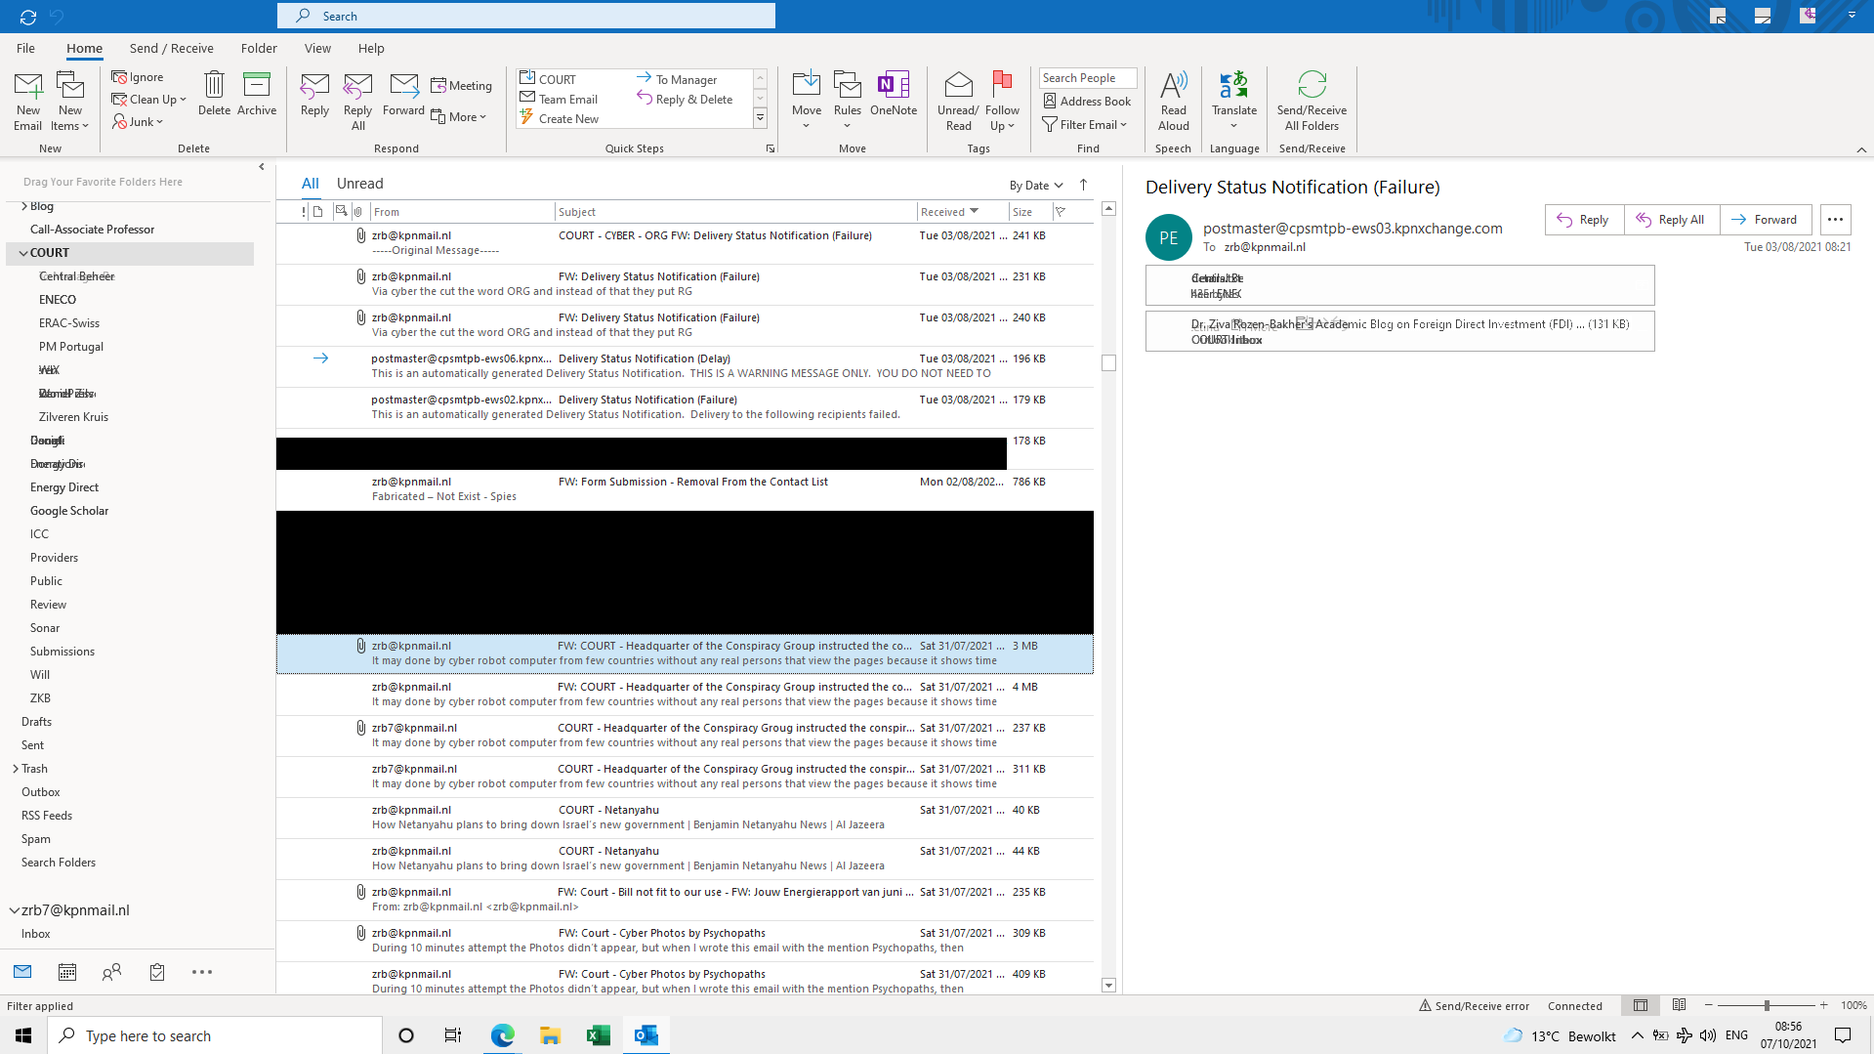Send to OneNote icon
This screenshot has height=1054, width=1874.
(x=894, y=85)
